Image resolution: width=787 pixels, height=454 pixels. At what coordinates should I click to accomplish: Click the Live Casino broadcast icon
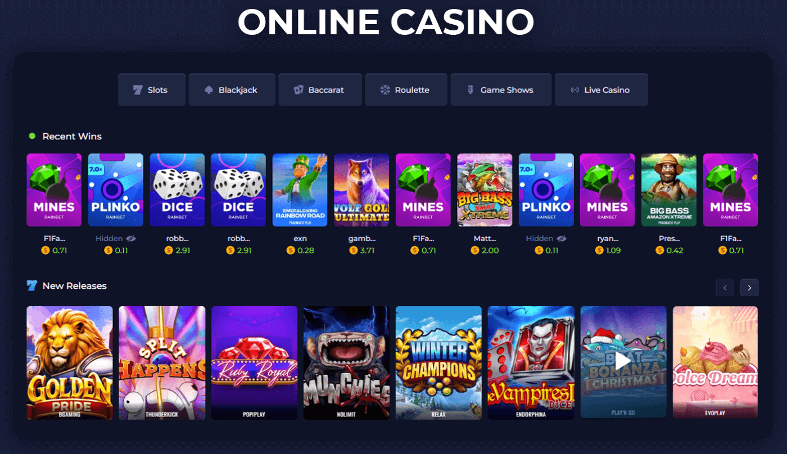(x=575, y=90)
